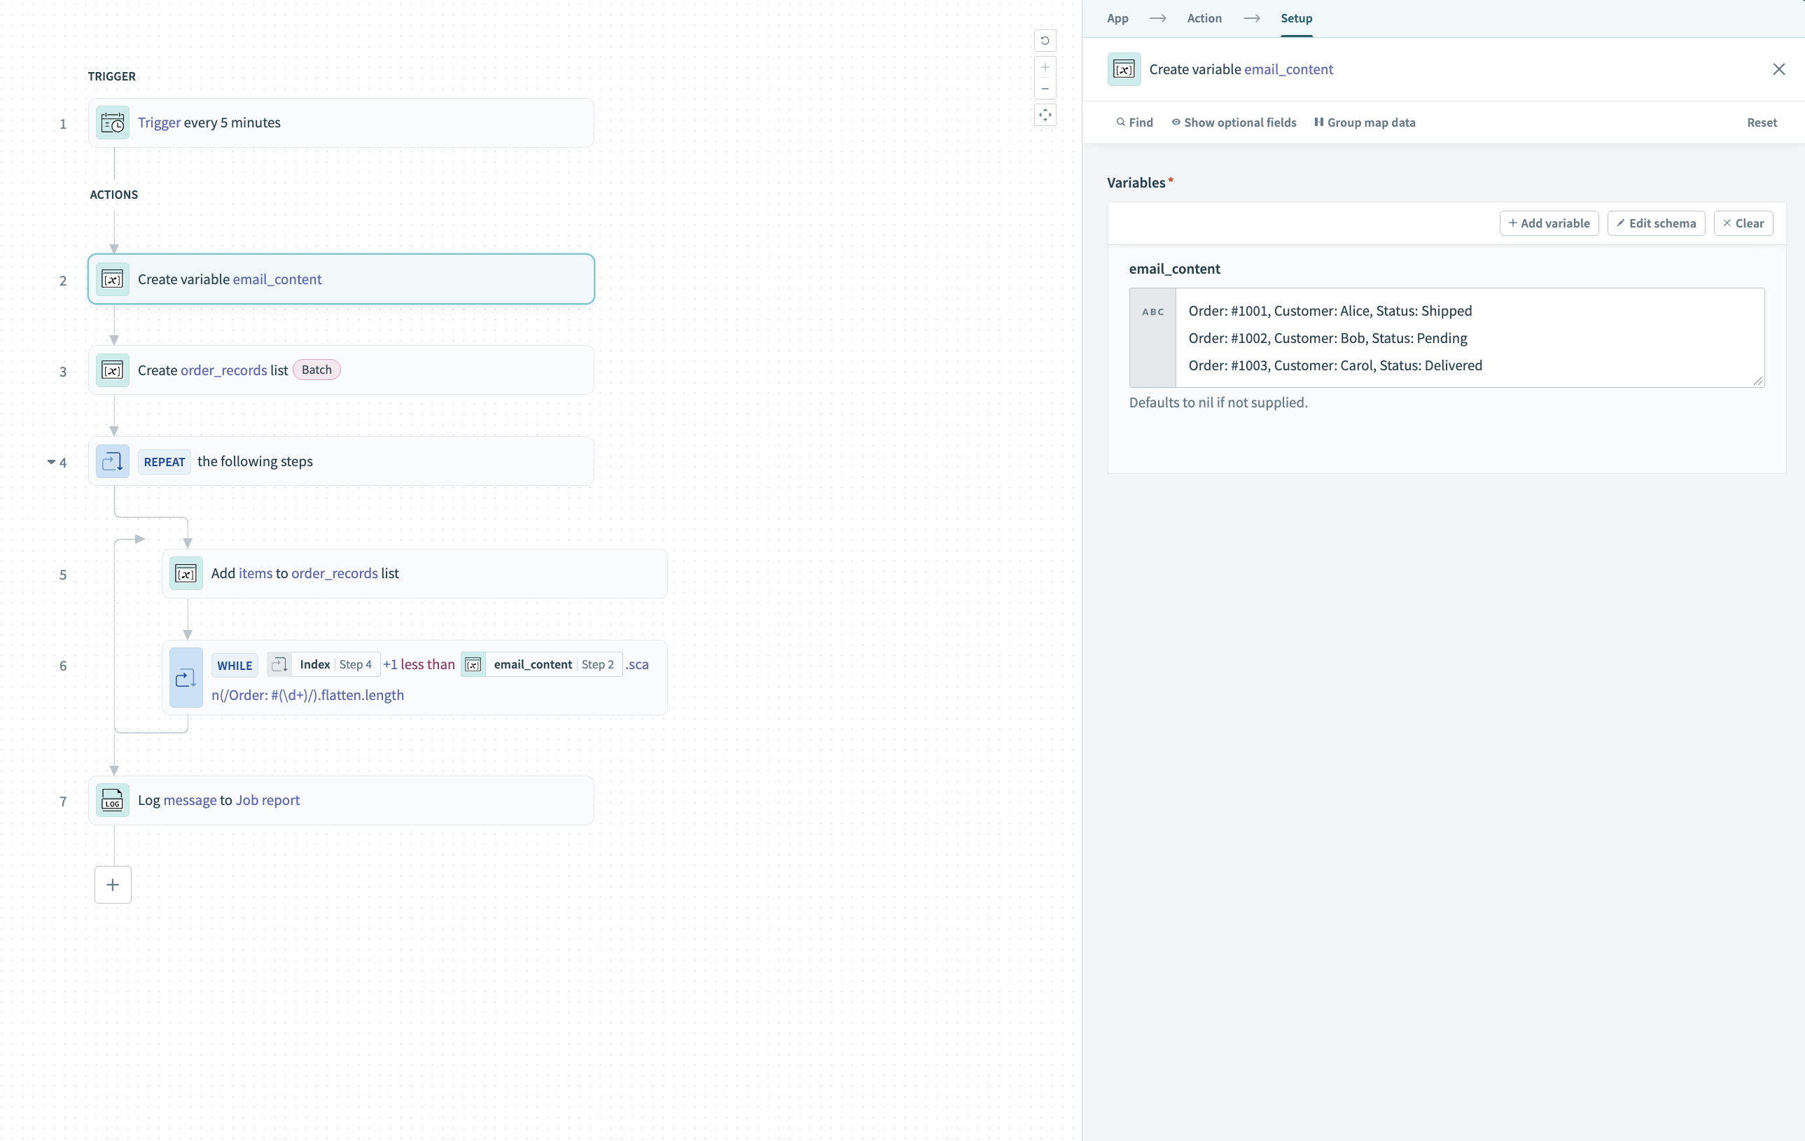
Task: Toggle Show optional fields
Action: coord(1233,122)
